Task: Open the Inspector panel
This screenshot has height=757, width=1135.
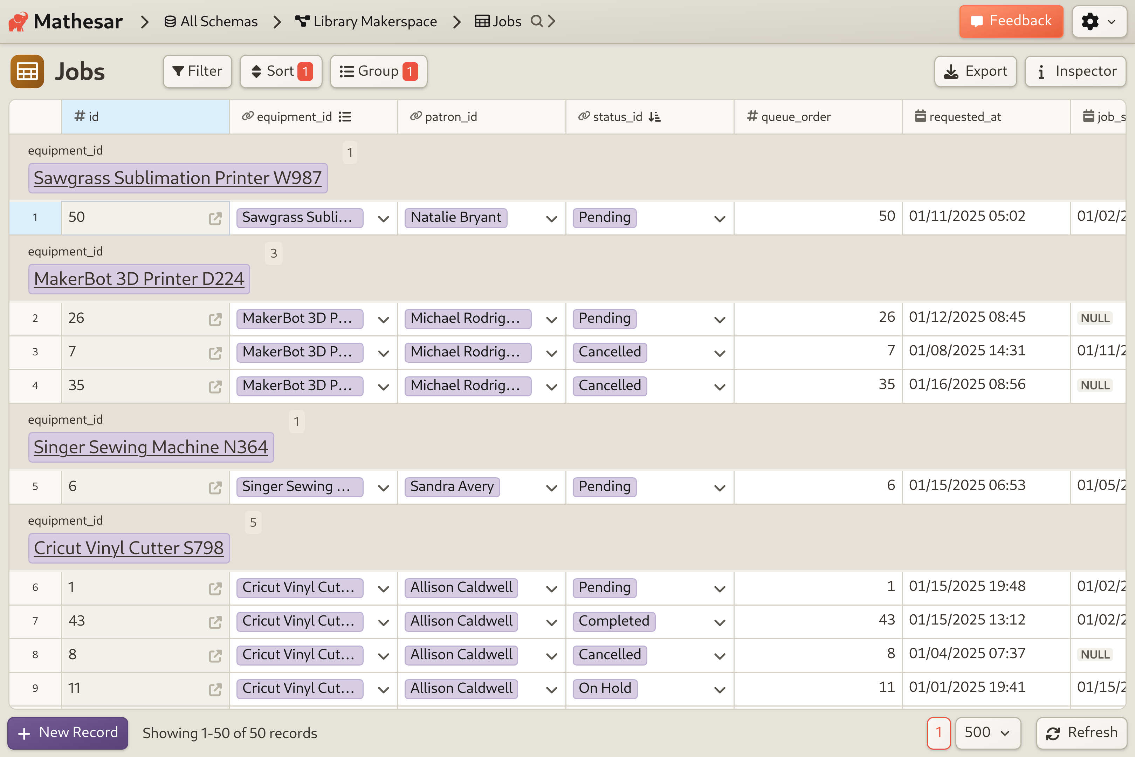Action: coord(1075,71)
